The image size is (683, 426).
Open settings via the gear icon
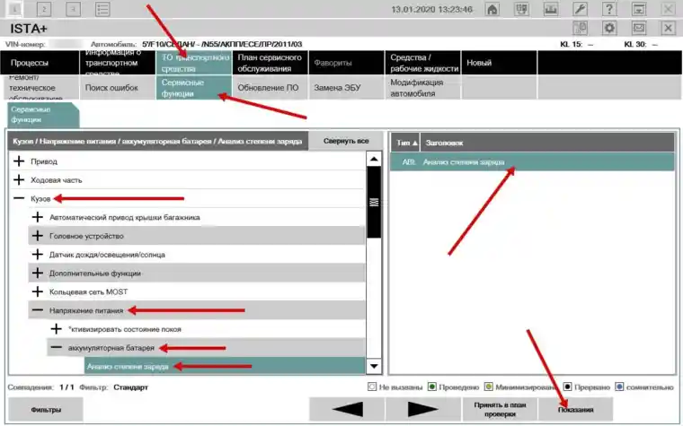[x=609, y=29]
